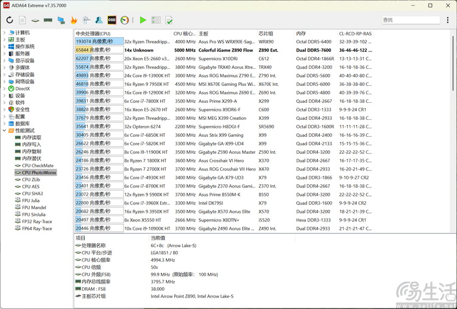Open the cache and memory benchmark icon
The height and width of the screenshot is (309, 457).
48,20
